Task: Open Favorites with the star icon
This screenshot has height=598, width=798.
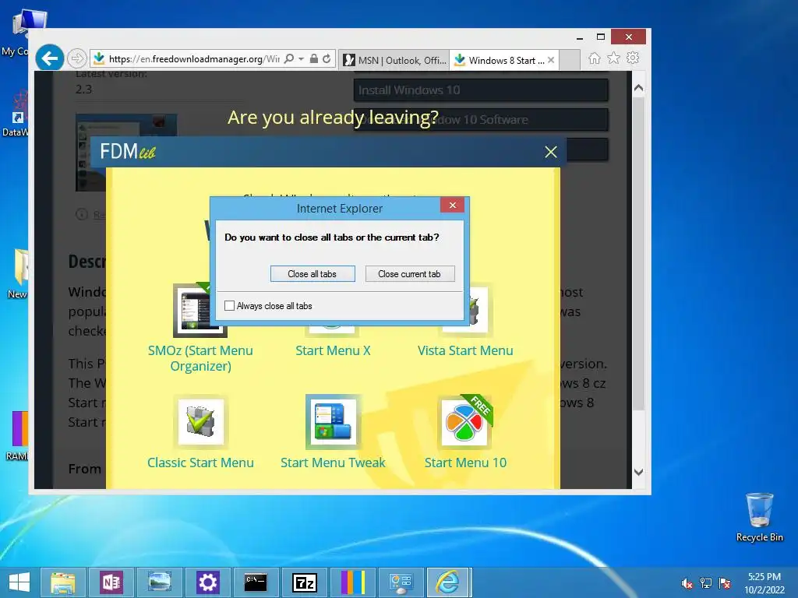Action: tap(614, 58)
